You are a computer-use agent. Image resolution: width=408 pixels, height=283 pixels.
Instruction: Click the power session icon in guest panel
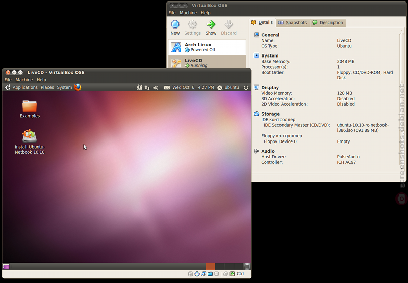tap(246, 87)
